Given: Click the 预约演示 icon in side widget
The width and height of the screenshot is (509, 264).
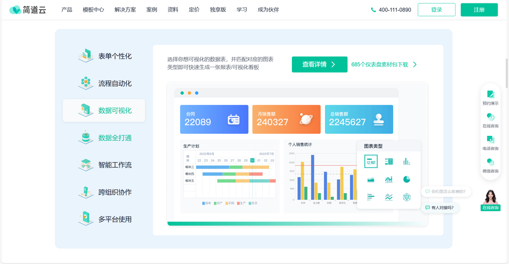Looking at the screenshot, I should [490, 94].
